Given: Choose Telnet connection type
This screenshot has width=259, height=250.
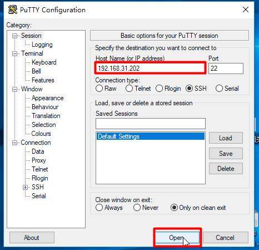Looking at the screenshot, I should (x=129, y=89).
